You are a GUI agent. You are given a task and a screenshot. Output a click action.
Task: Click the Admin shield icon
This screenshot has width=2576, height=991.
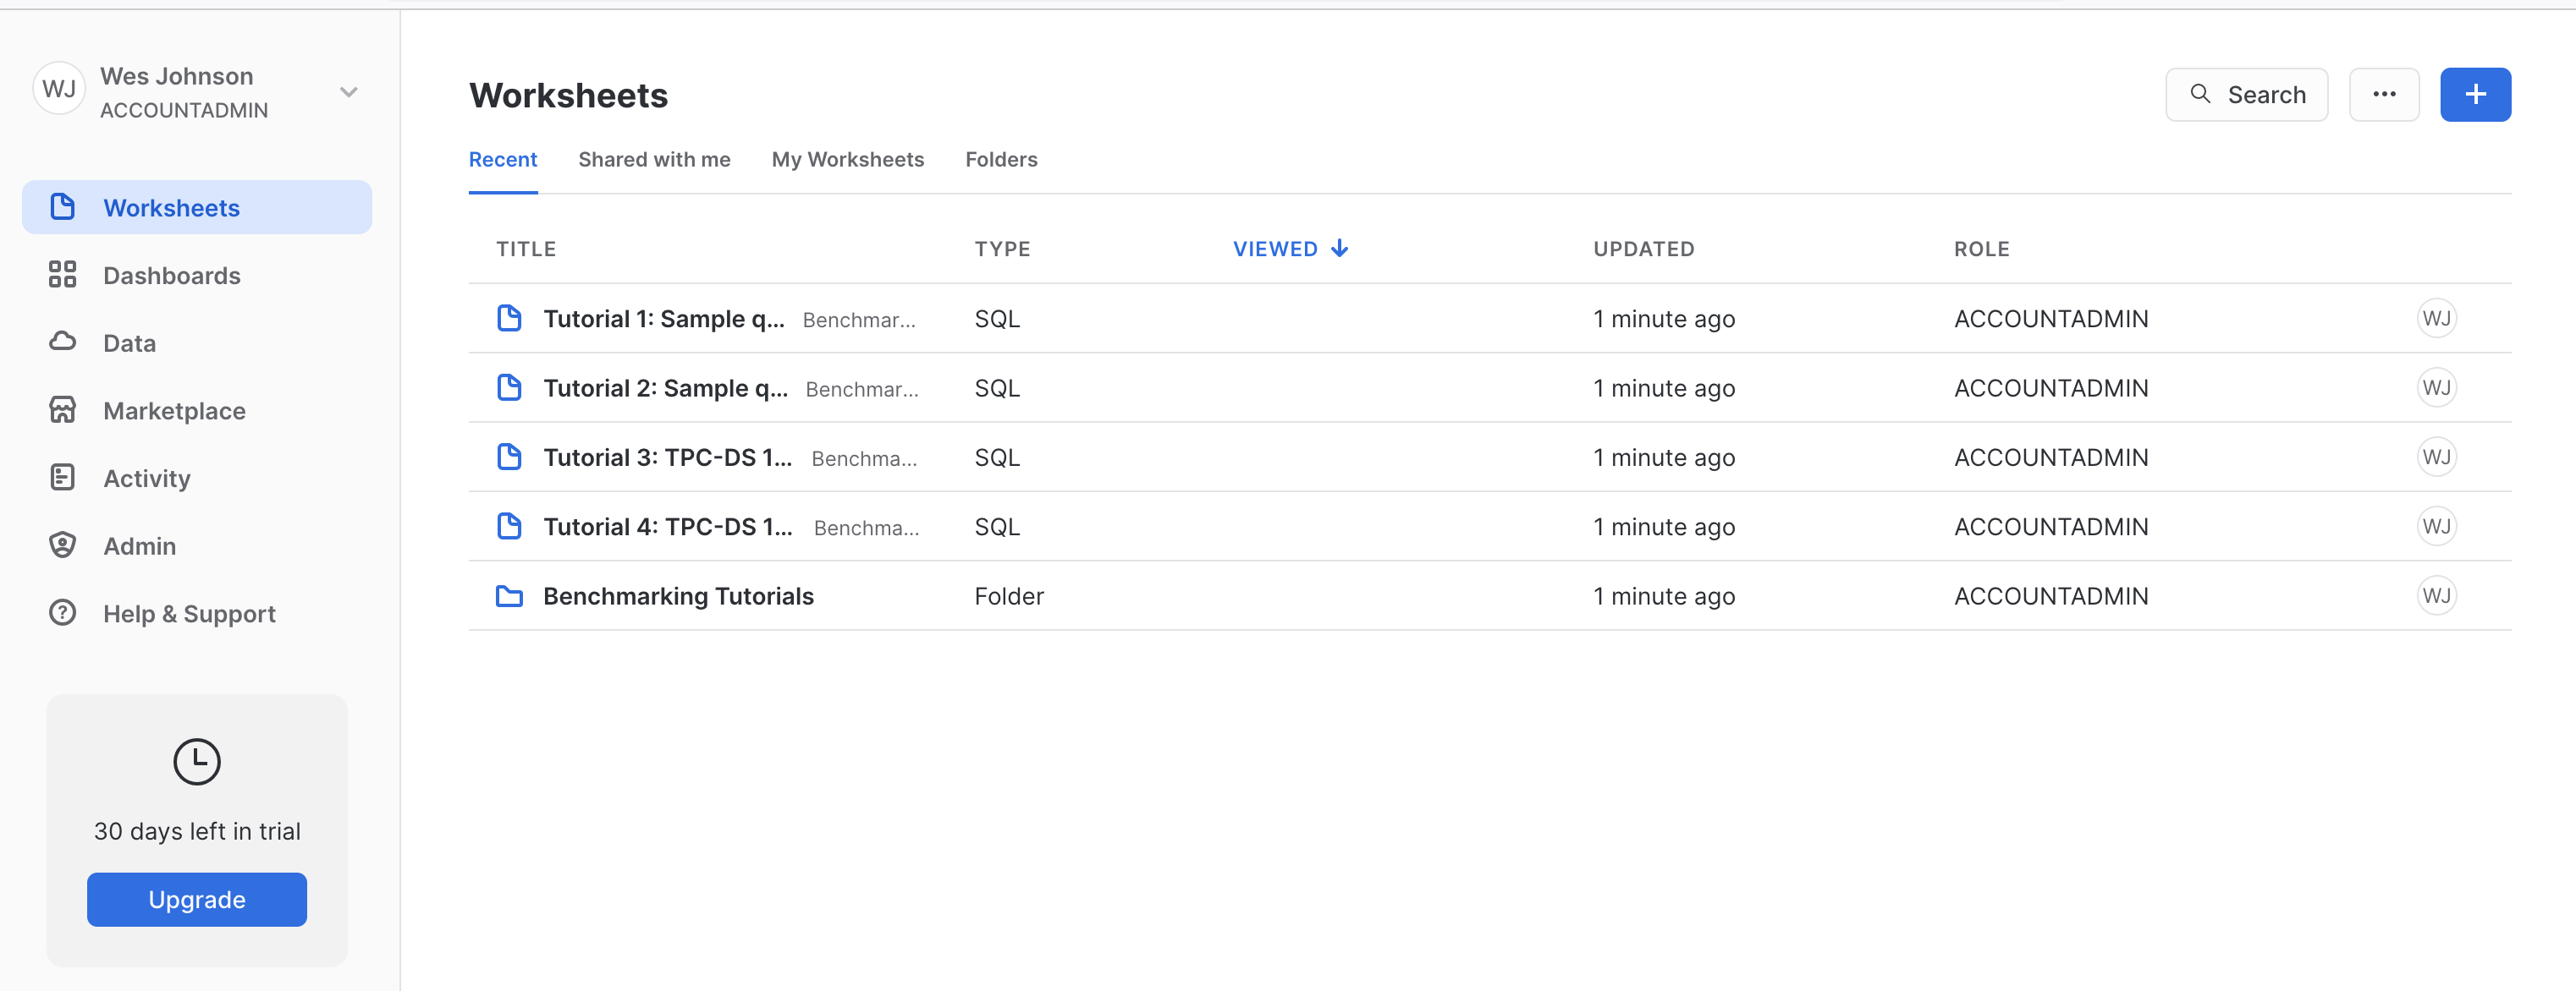click(x=62, y=545)
